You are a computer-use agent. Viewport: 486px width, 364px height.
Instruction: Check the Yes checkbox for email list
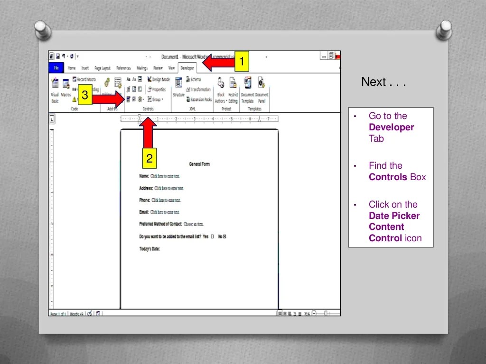(x=212, y=236)
